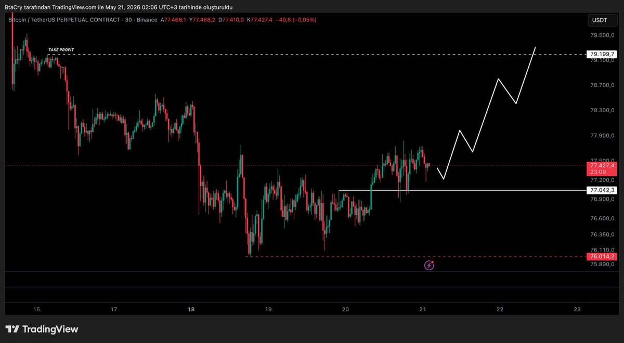Click the TradingView logo
This screenshot has height=343, width=624.
coord(42,329)
